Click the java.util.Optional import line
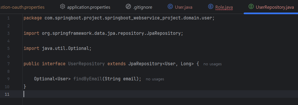Viewport: 298px width, 105px height. click(x=58, y=48)
